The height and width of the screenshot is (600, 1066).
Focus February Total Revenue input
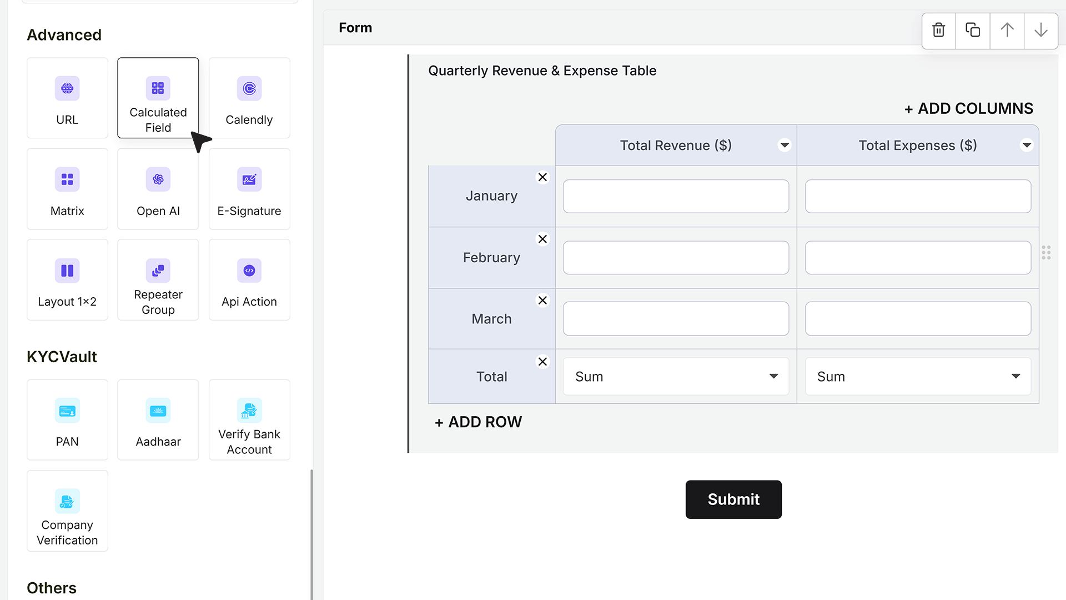point(676,258)
